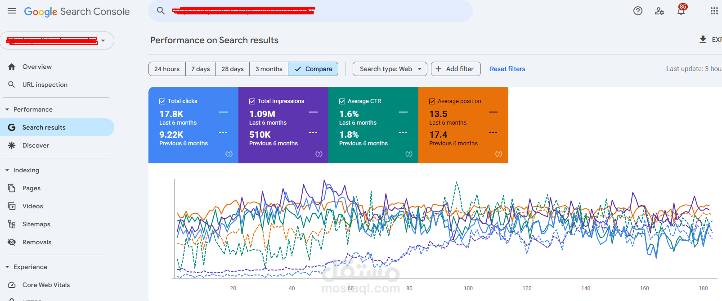722x301 pixels.
Task: Collapse the Experience section
Action: click(x=7, y=267)
